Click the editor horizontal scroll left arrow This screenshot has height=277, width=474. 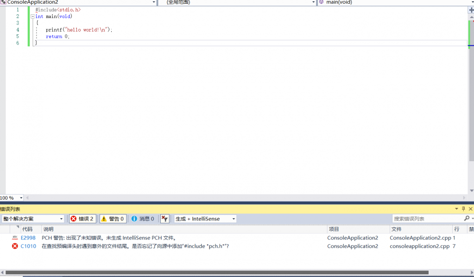tap(27, 198)
